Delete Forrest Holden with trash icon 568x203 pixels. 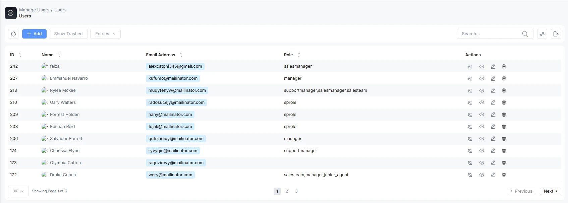504,115
